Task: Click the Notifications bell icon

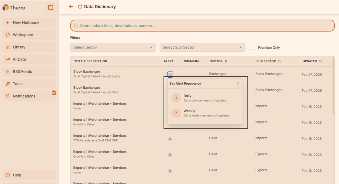Action: [x=8, y=96]
